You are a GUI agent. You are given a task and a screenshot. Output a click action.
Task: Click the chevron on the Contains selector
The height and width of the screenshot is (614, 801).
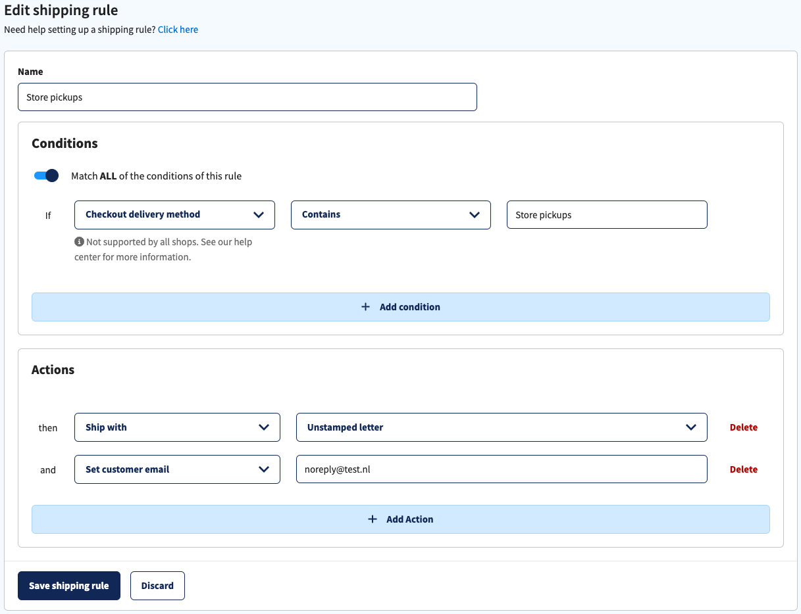474,214
